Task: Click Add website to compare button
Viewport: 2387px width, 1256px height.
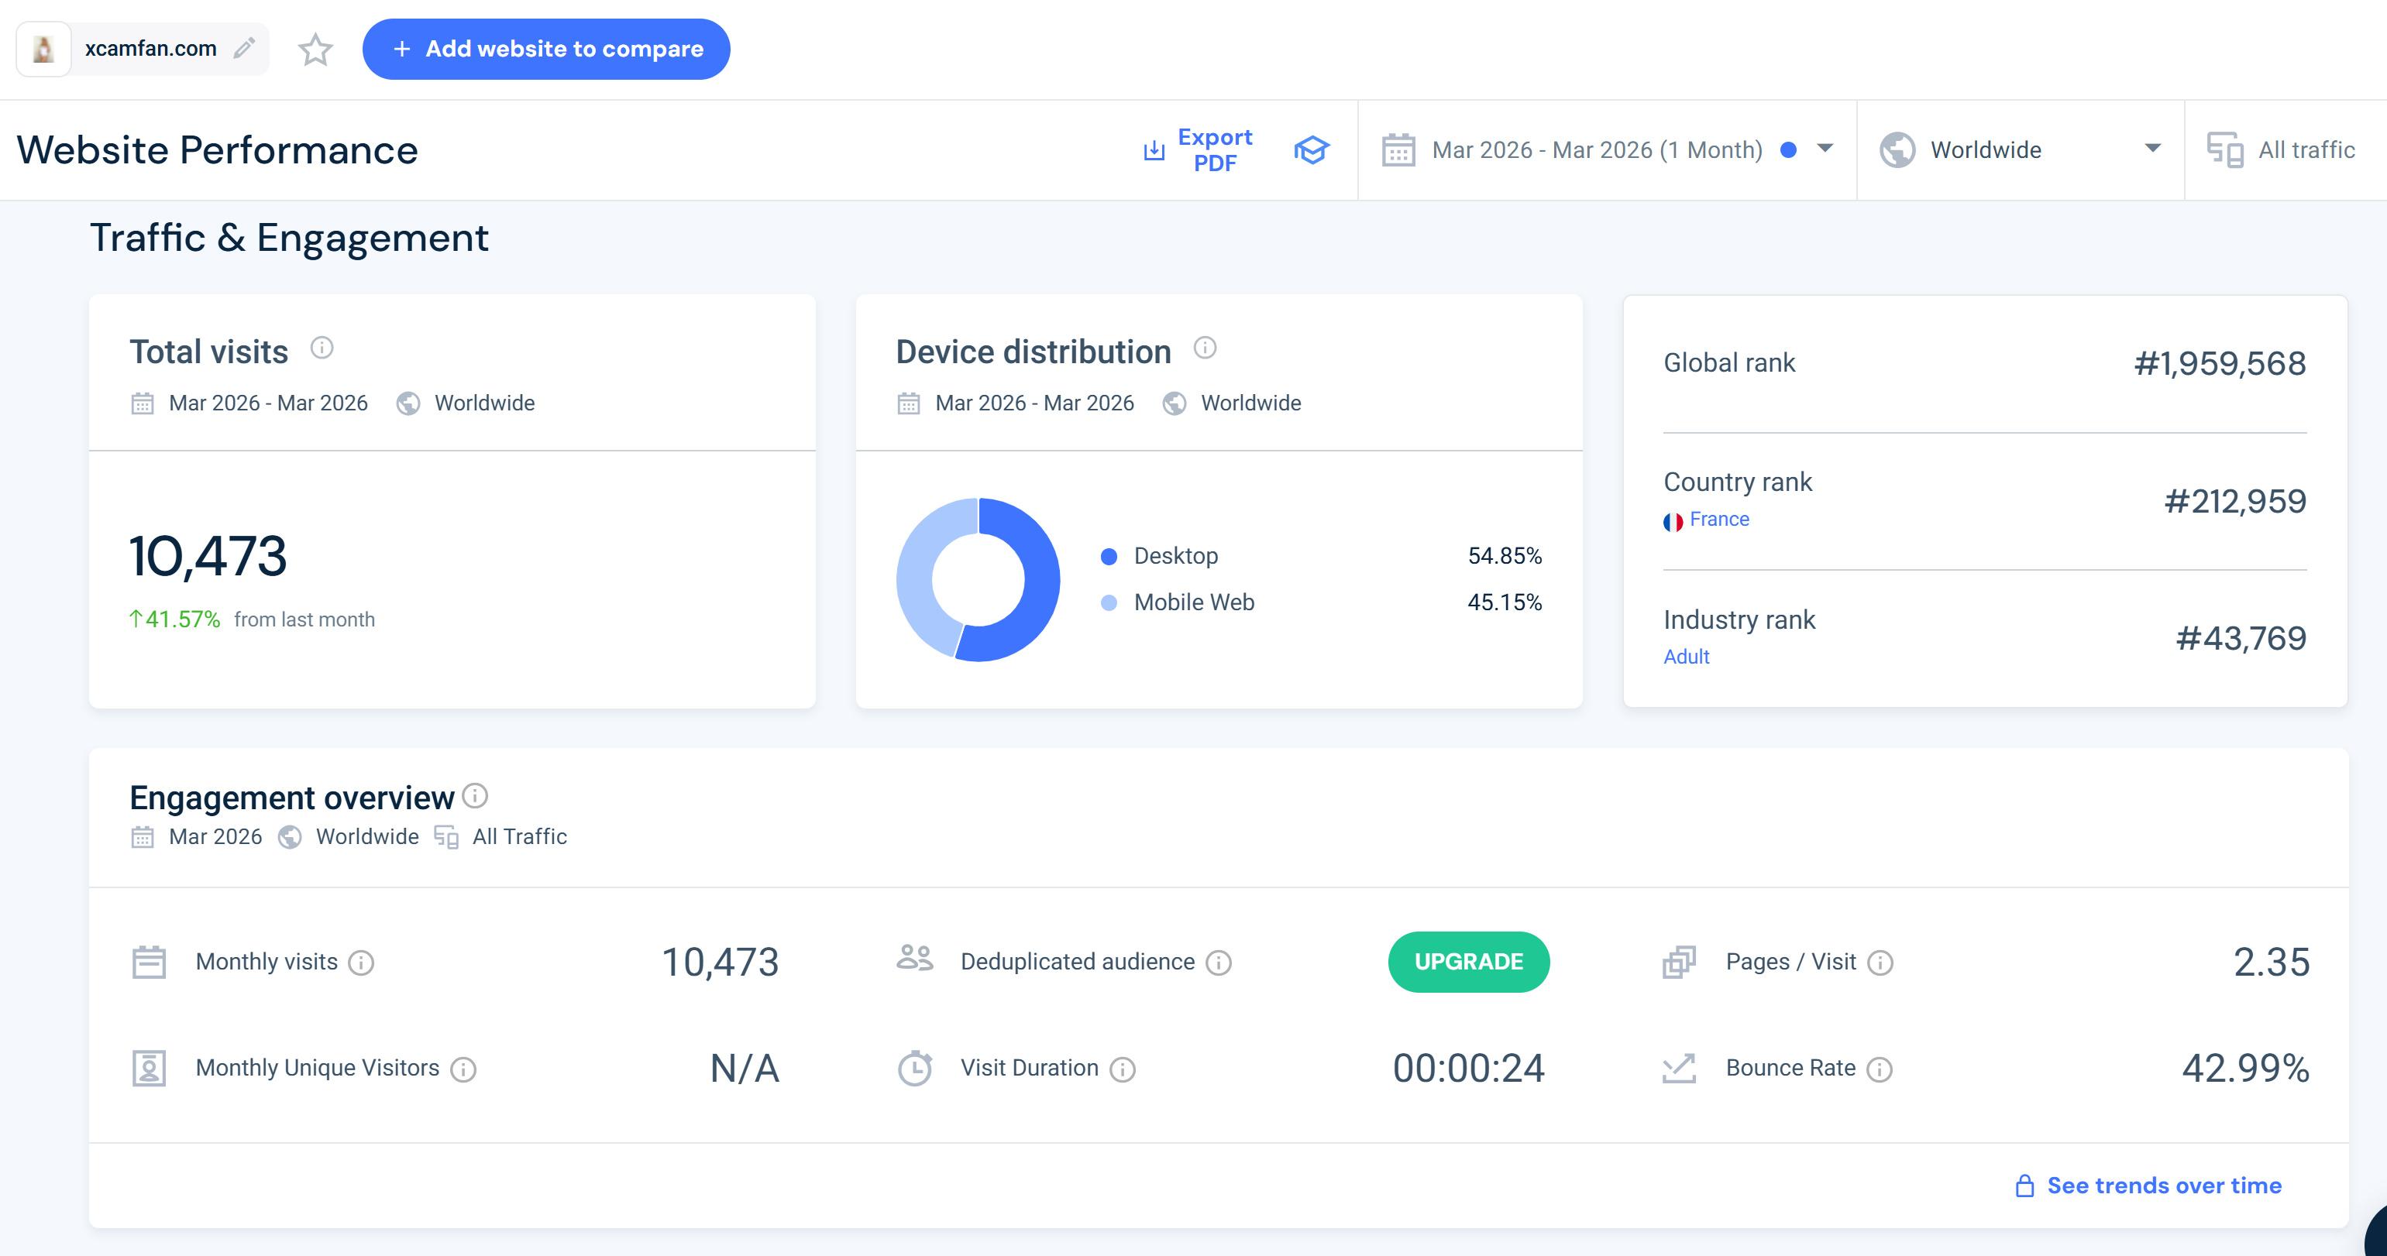Action: coord(545,49)
